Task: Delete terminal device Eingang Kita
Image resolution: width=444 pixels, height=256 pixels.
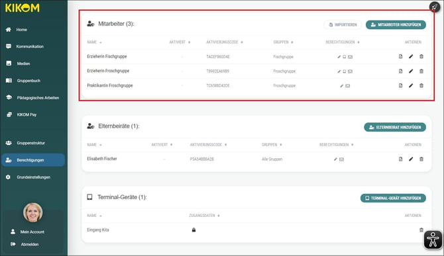Action: (x=421, y=230)
